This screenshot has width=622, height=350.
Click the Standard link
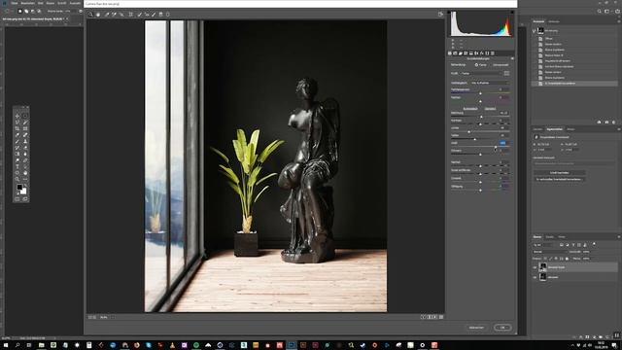[490, 109]
